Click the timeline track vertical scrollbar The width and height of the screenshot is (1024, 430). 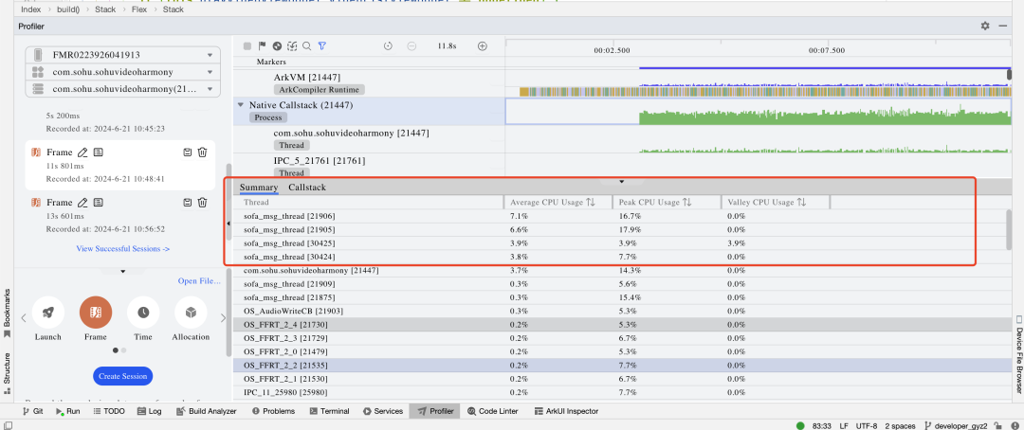tap(1010, 76)
